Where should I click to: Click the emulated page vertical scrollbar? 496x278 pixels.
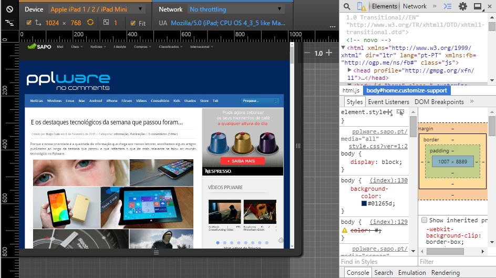pyautogui.click(x=292, y=55)
